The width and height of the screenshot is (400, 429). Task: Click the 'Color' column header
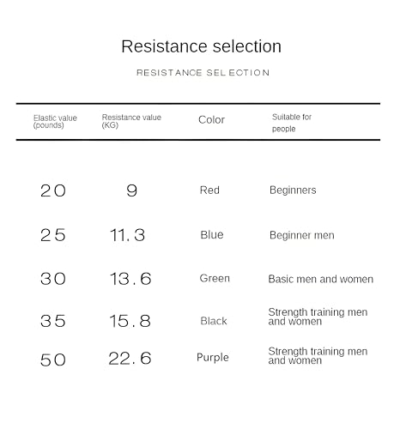click(x=211, y=120)
